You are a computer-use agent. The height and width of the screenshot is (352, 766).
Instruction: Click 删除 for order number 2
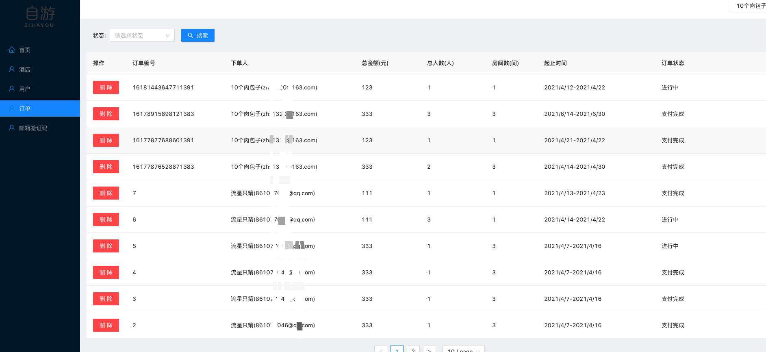tap(106, 325)
